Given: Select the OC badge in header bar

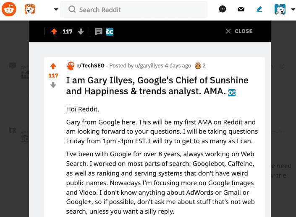Looking at the screenshot, I should tap(110, 32).
